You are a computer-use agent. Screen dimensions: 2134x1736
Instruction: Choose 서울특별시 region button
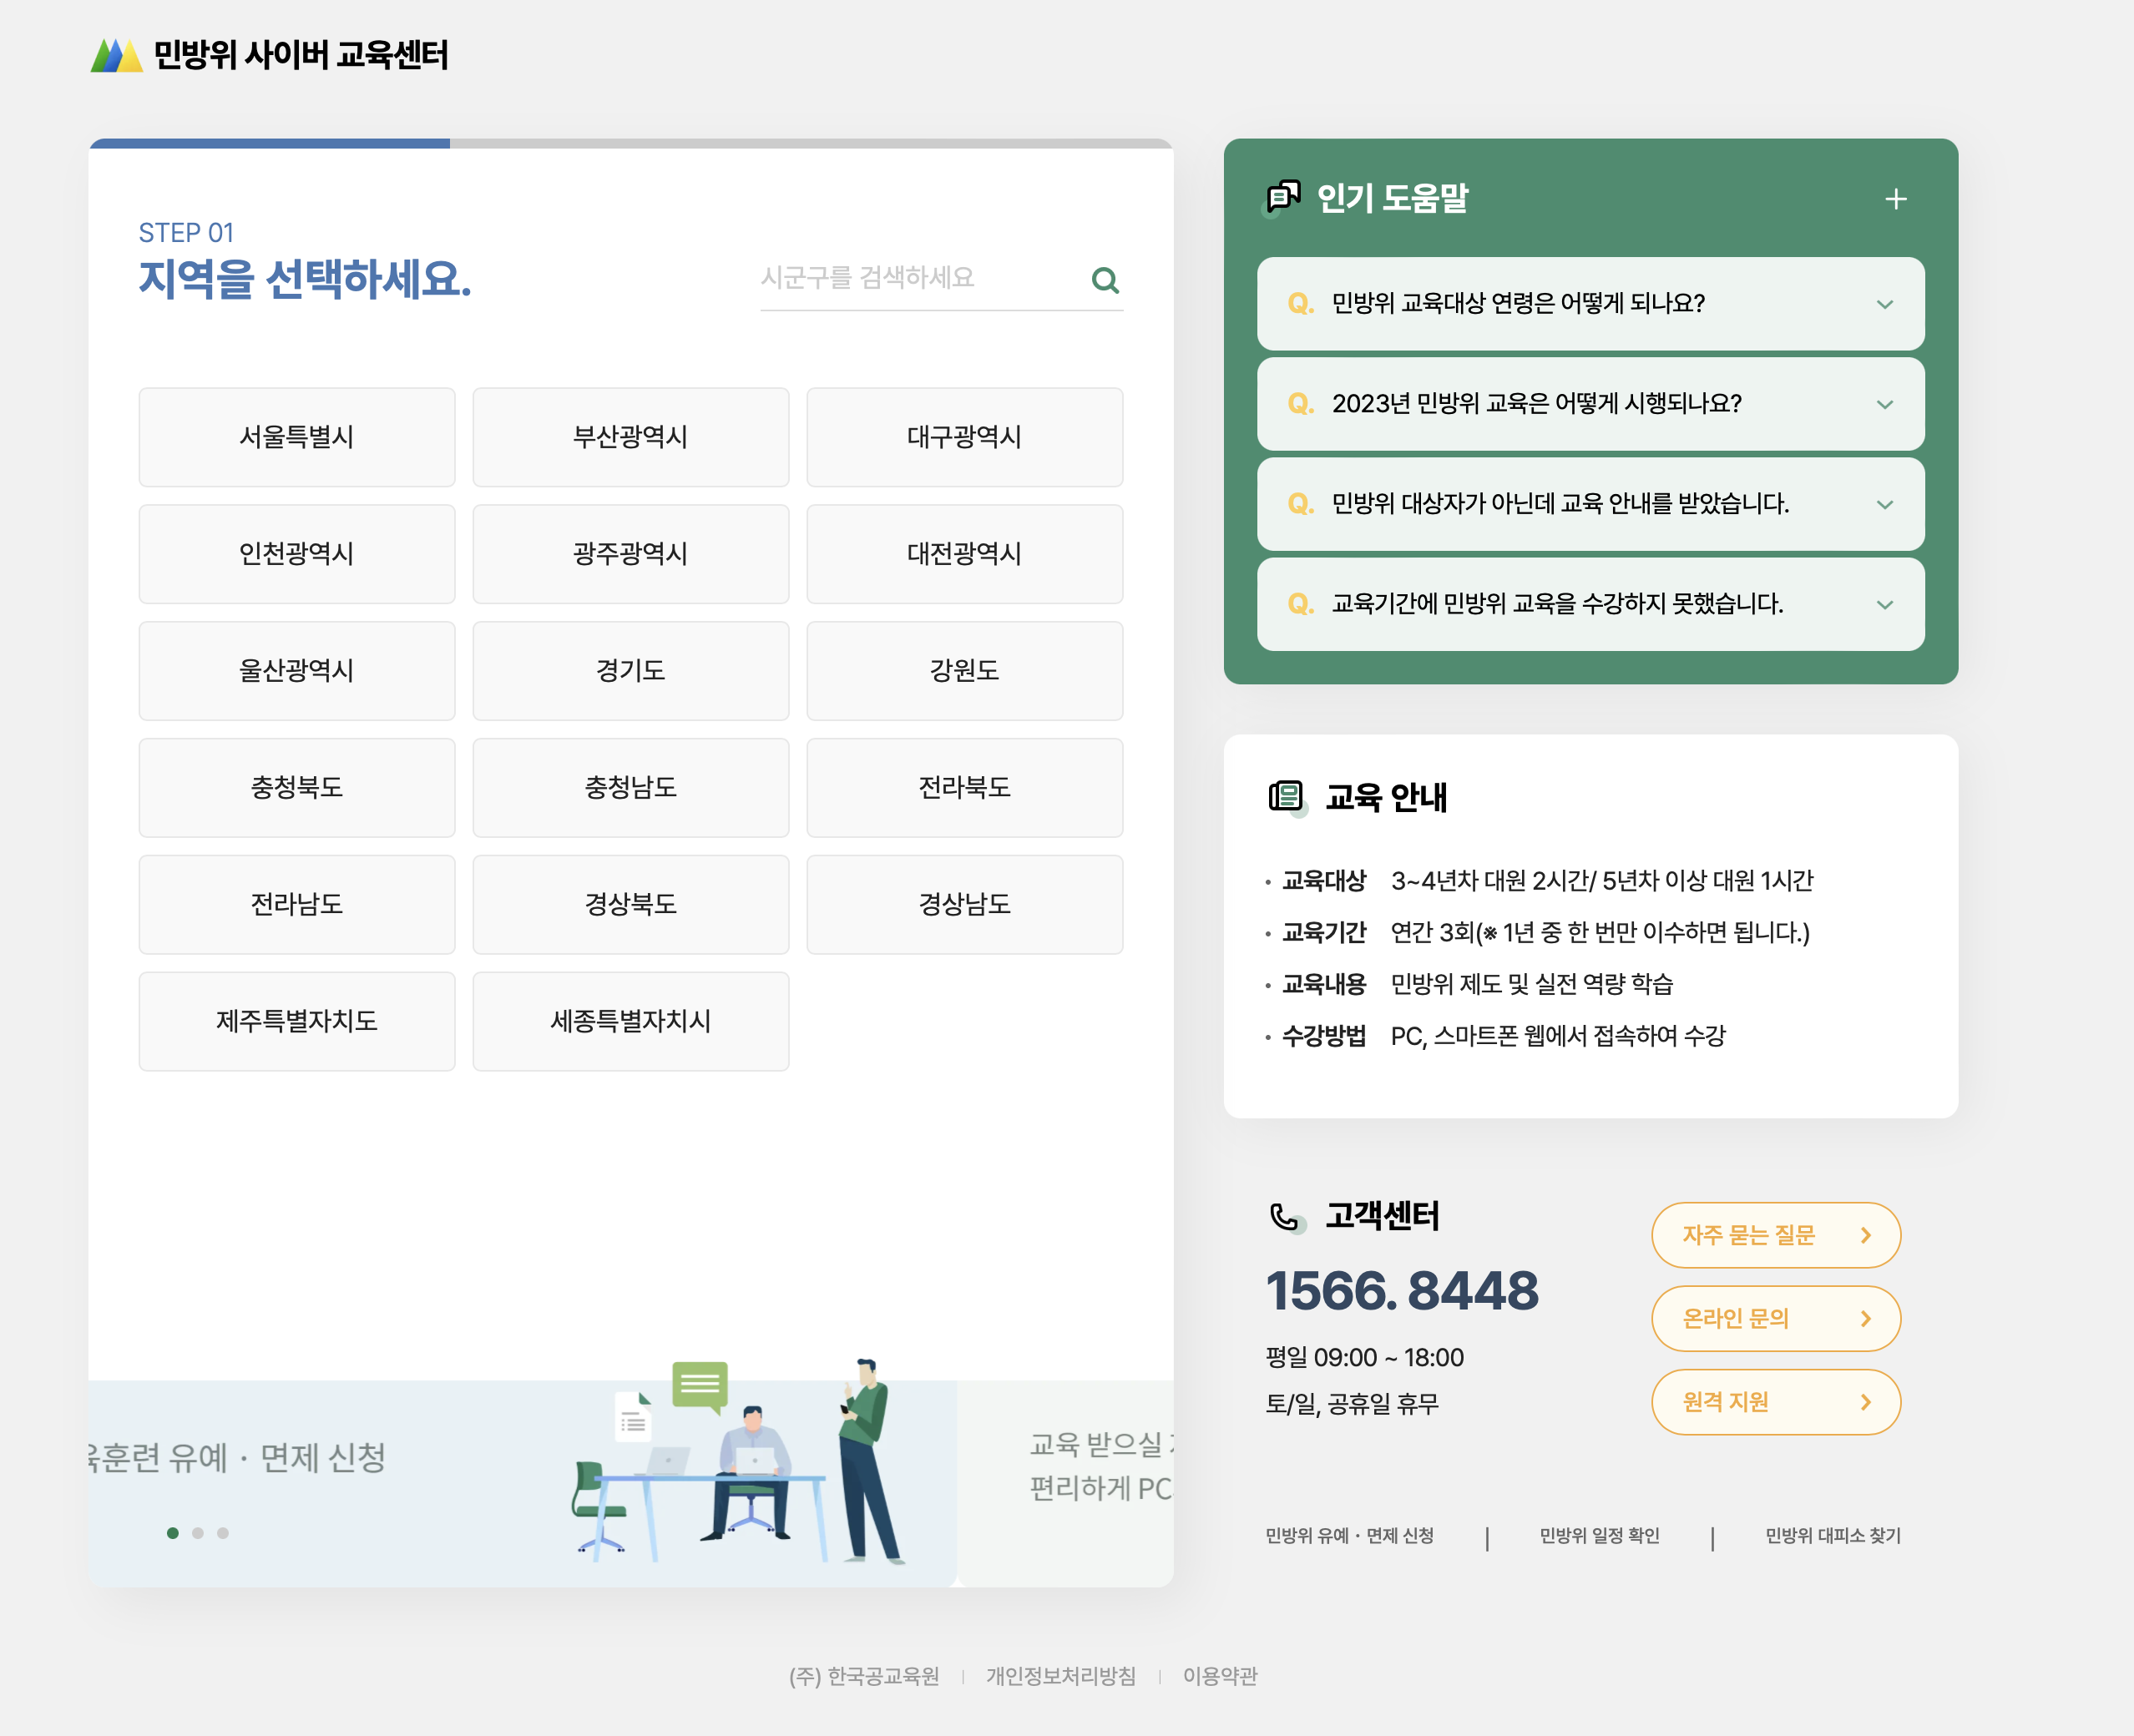pyautogui.click(x=297, y=437)
